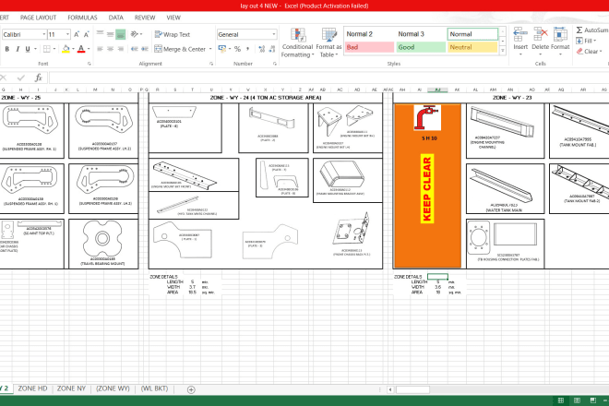
Task: Select Top Align icon
Action: [x=100, y=34]
